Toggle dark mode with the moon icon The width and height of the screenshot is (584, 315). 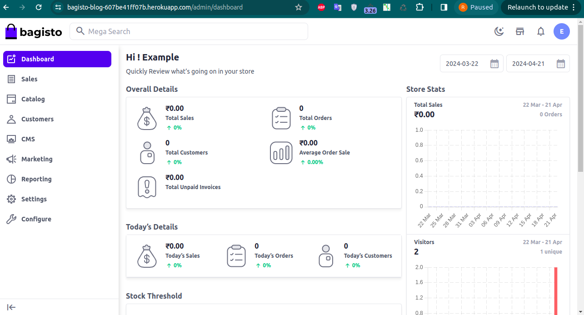click(x=499, y=31)
